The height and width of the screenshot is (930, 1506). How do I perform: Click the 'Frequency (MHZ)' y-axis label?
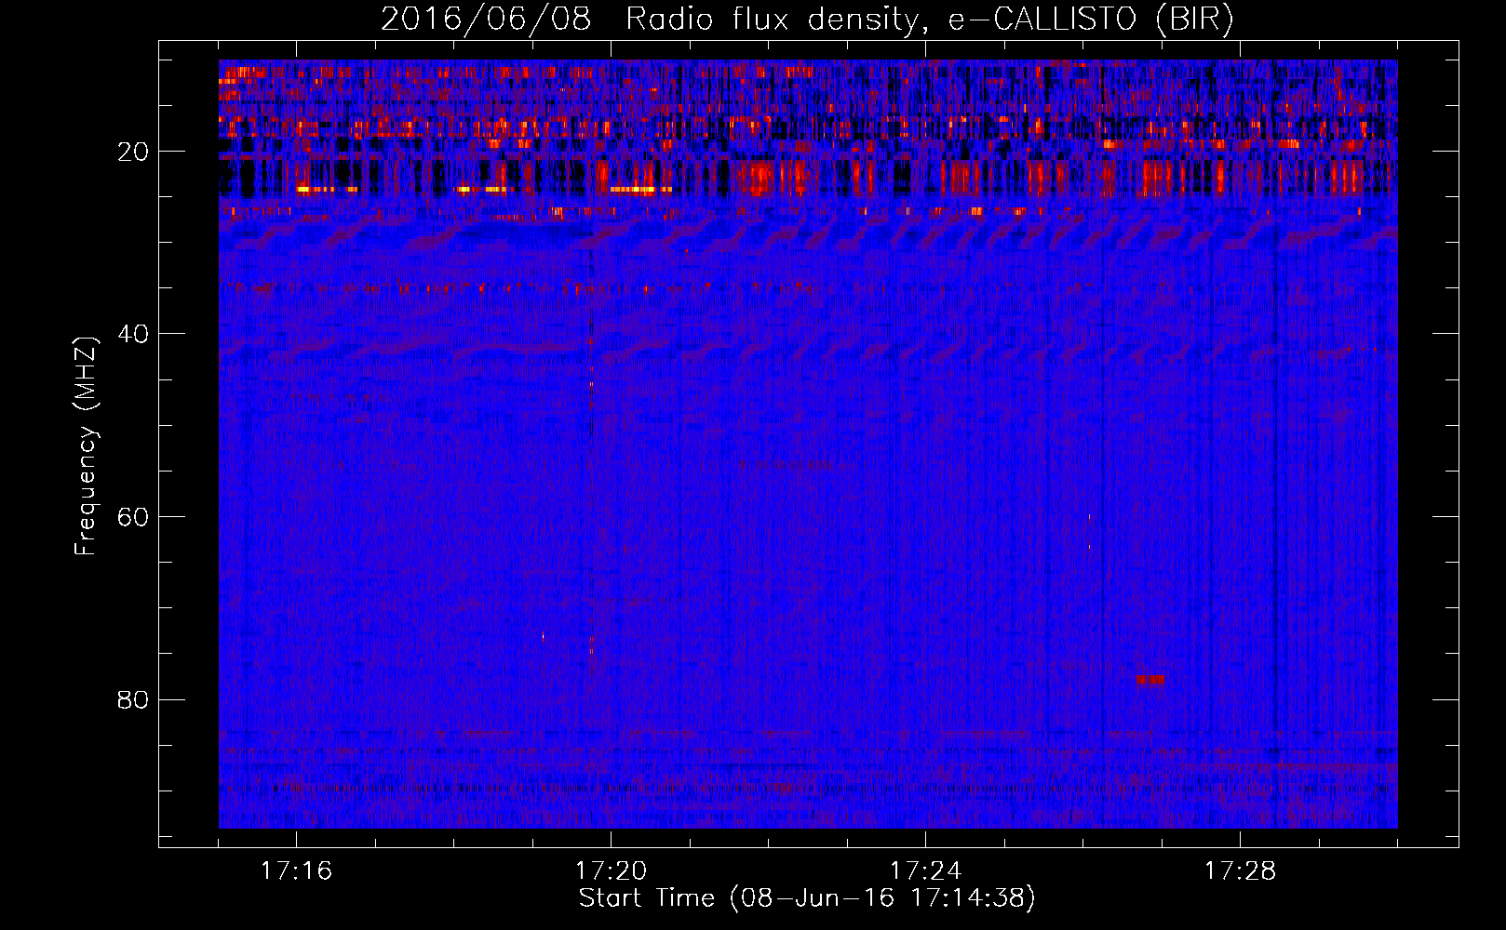86,446
